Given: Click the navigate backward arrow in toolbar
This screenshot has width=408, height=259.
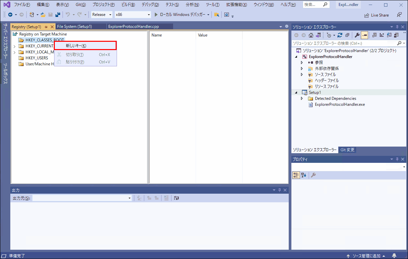Looking at the screenshot, I should [10, 15].
